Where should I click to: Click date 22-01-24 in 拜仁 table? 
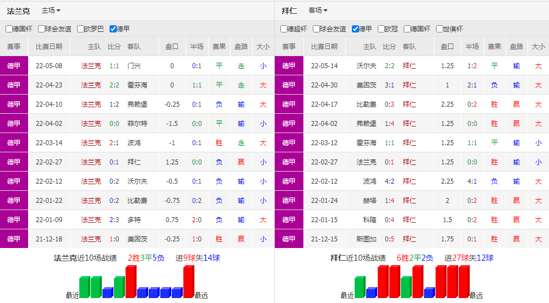[x=324, y=201]
